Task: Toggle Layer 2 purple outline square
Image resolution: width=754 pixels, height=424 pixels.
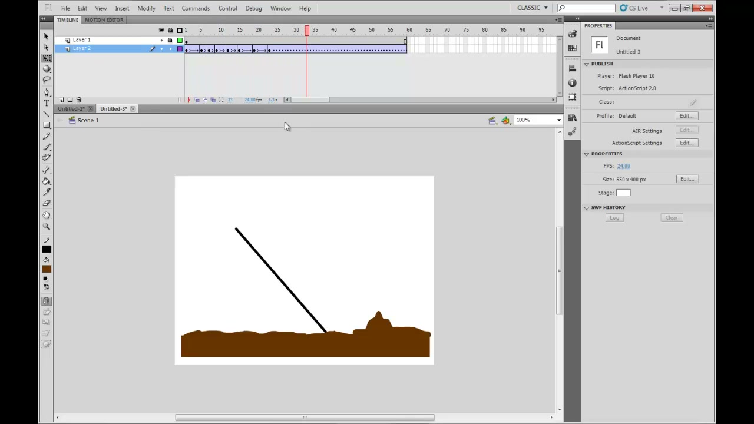Action: coord(180,48)
